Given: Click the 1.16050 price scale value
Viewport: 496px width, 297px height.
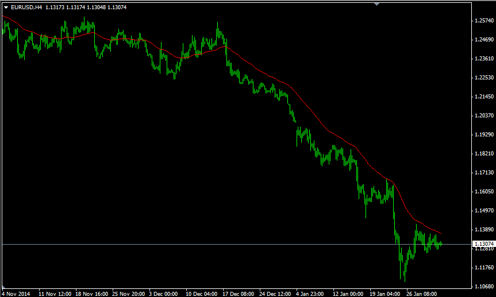Looking at the screenshot, I should (484, 192).
